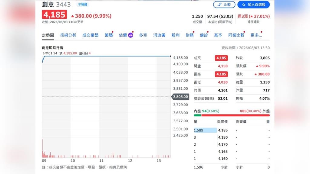The height and width of the screenshot is (174, 310).
Task: Click the 1,596 bid subtotal value
Action: coord(198,167)
